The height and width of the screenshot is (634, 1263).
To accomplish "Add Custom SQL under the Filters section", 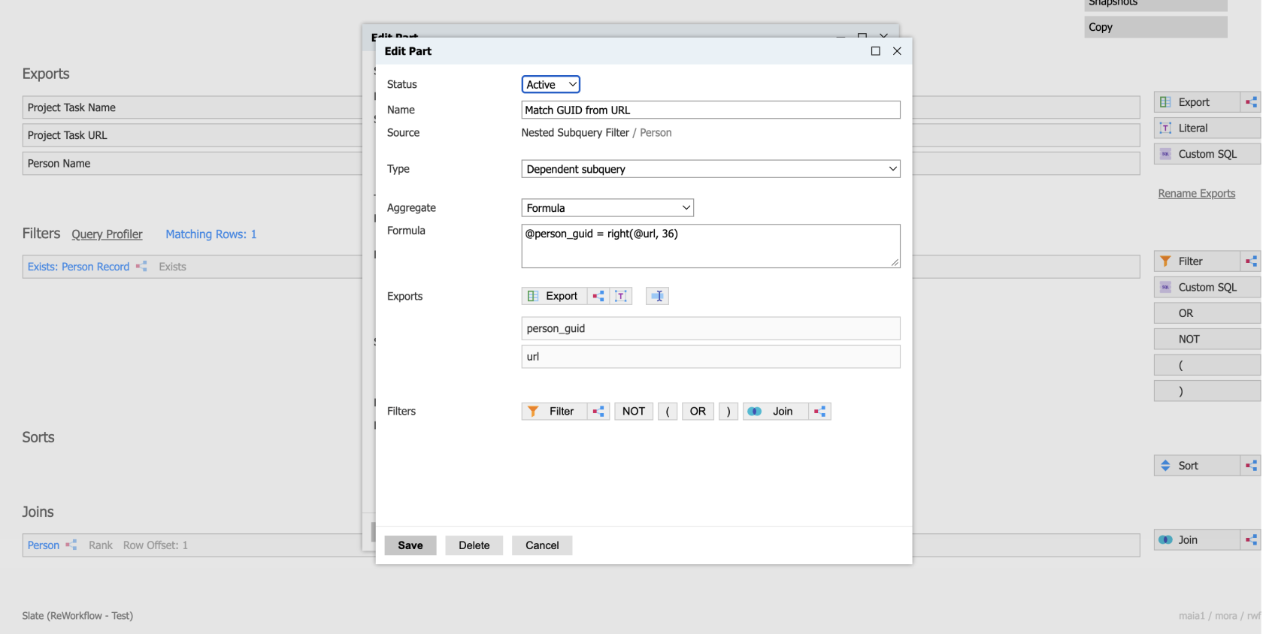I will point(1207,287).
